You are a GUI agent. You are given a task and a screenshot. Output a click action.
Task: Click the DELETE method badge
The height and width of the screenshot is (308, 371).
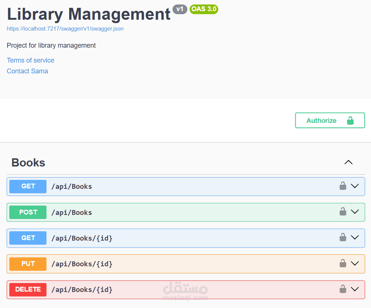pyautogui.click(x=28, y=289)
